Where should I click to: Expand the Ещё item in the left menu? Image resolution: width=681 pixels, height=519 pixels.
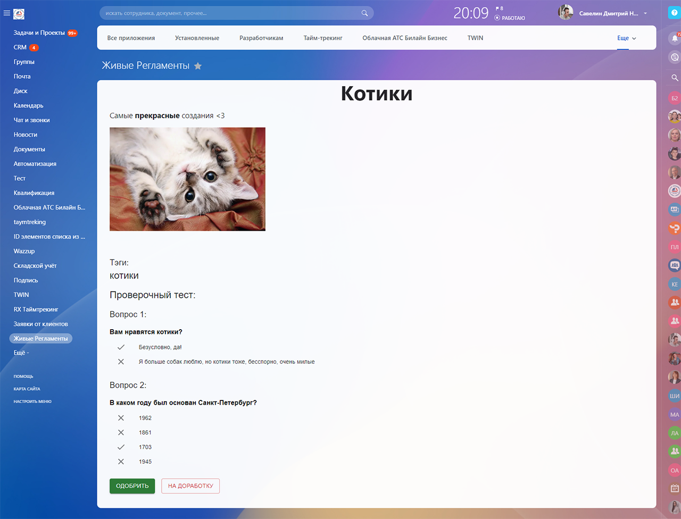[21, 353]
